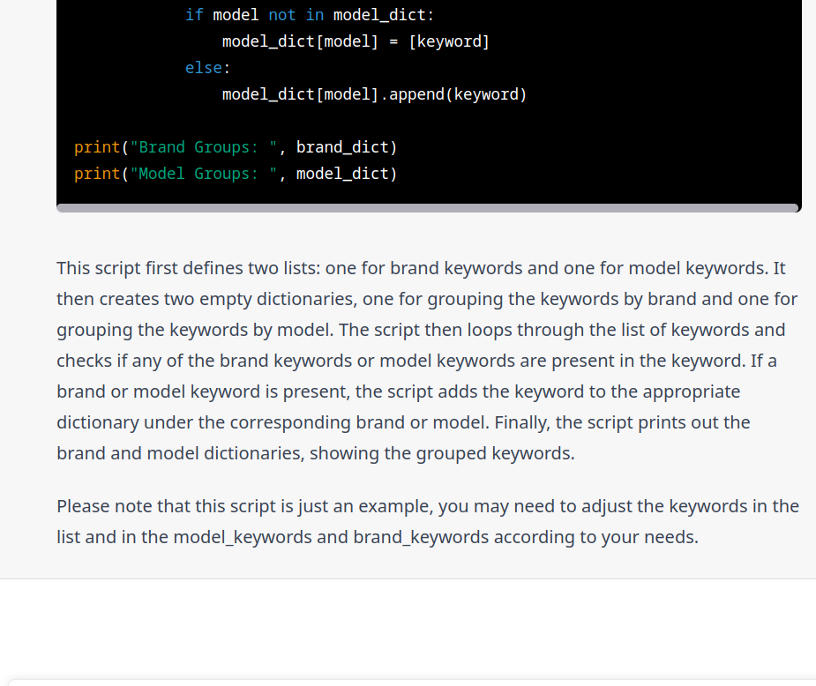Click the code block's horizontal scrollbar
Image resolution: width=816 pixels, height=686 pixels.
427,208
